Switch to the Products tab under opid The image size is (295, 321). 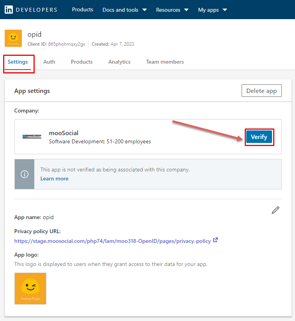tap(82, 62)
